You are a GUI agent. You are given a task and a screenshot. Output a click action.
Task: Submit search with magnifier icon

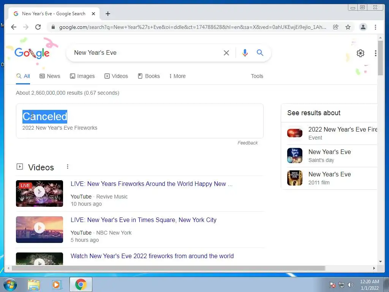tap(260, 52)
